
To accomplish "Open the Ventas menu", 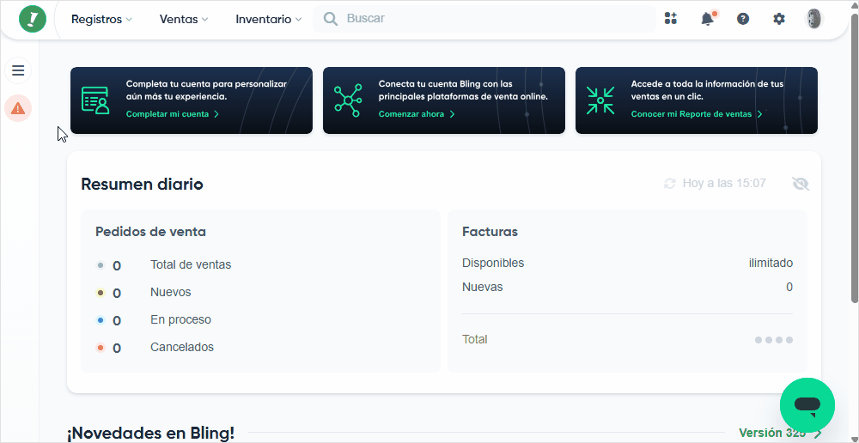I will [184, 19].
